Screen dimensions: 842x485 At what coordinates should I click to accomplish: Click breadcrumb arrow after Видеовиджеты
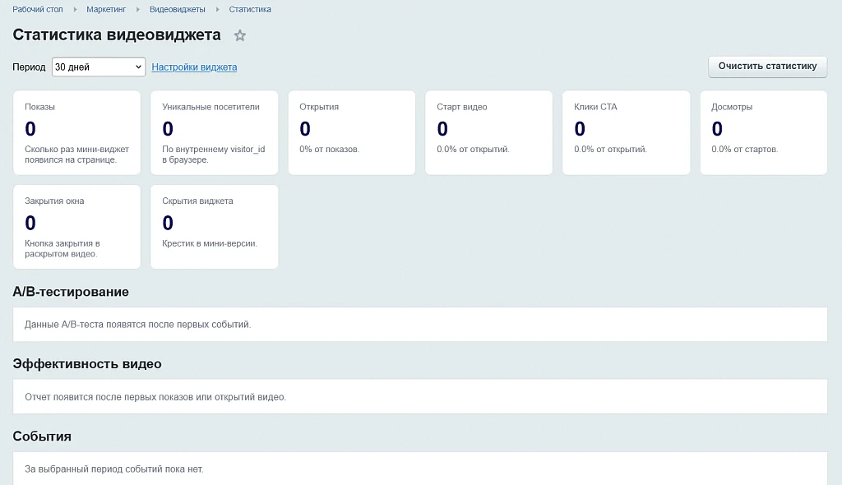(x=217, y=9)
